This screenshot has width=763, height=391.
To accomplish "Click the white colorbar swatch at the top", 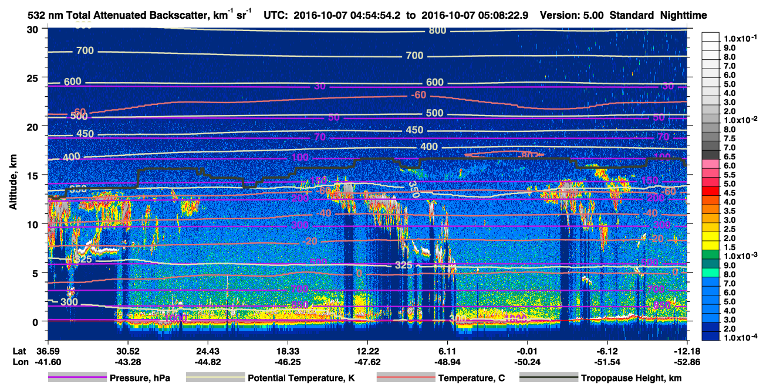I will [711, 36].
